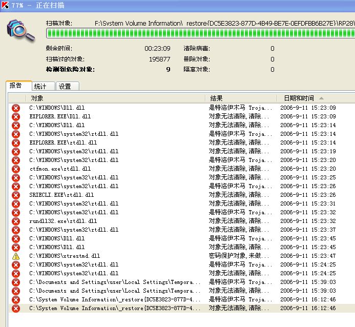Click error icon of row timed 15:23:25
355x327 pixels.
click(16, 178)
